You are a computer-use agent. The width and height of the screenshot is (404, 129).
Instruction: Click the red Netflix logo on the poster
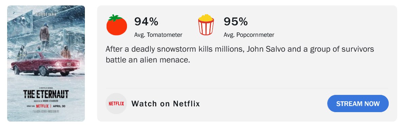click(42, 106)
